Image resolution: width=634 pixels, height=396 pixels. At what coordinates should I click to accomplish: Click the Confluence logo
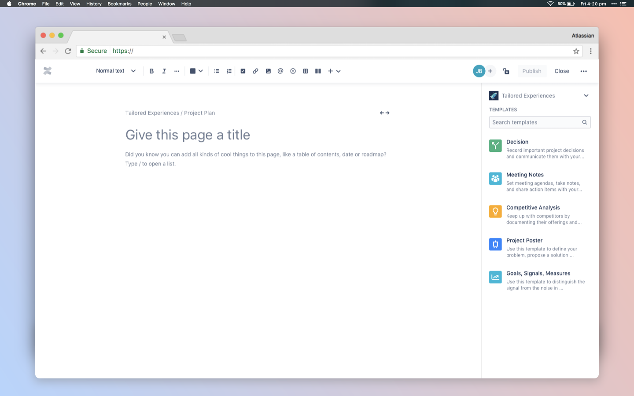point(48,71)
